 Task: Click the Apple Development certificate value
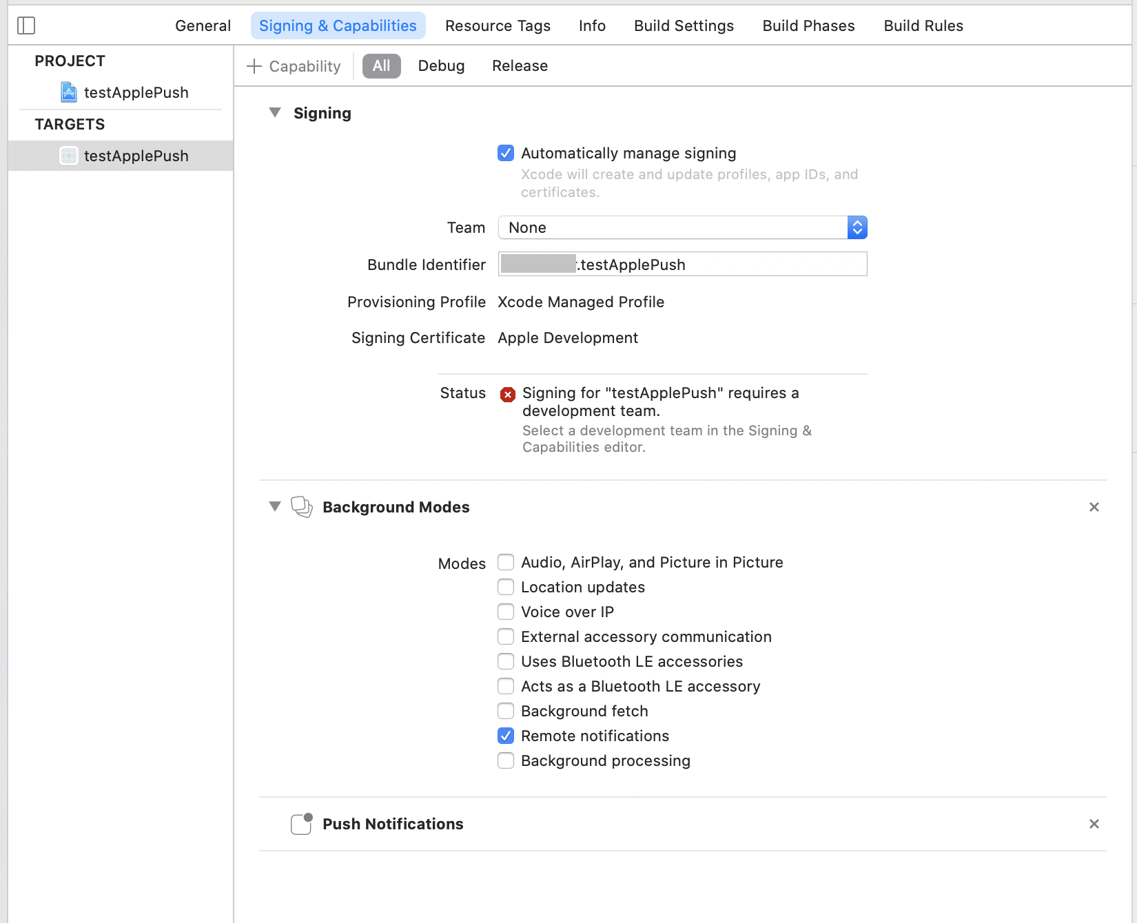[568, 338]
